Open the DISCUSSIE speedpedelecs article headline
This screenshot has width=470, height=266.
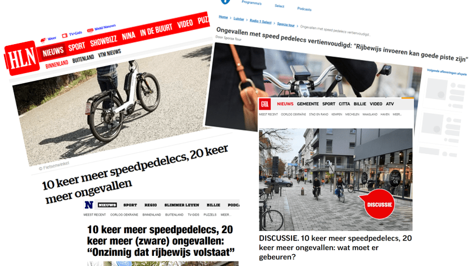(335, 247)
